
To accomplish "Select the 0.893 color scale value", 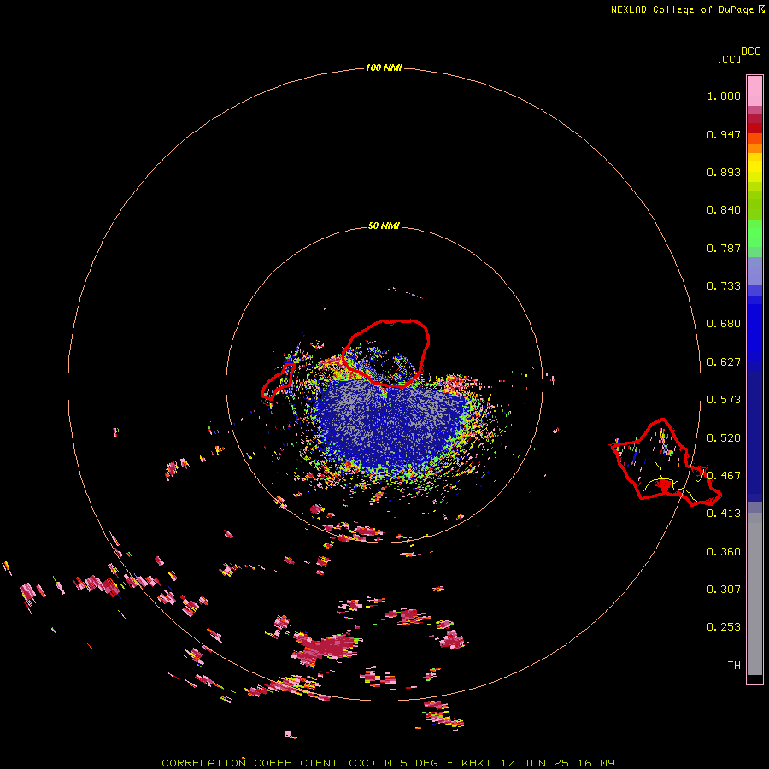I will [x=724, y=172].
